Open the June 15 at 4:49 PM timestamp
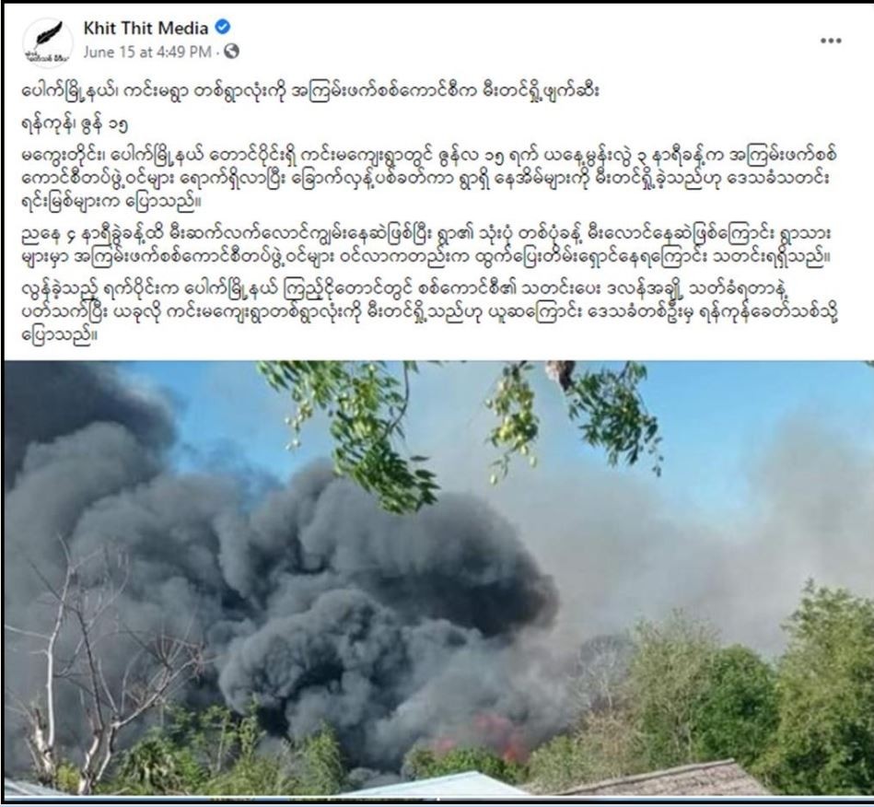The height and width of the screenshot is (807, 874). point(147,52)
